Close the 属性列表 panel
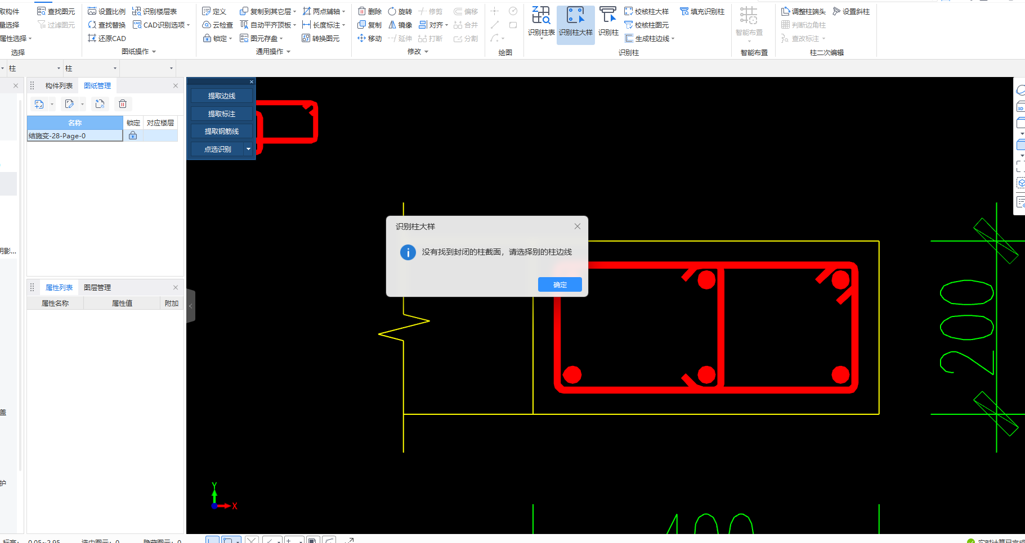This screenshot has width=1025, height=543. point(176,287)
